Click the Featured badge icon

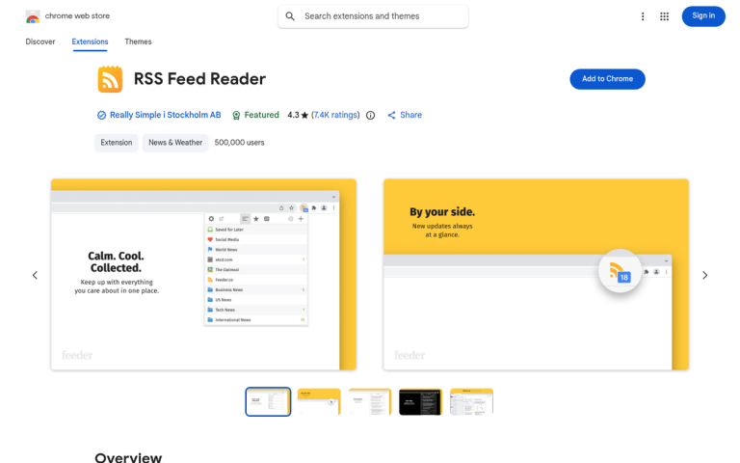(236, 116)
